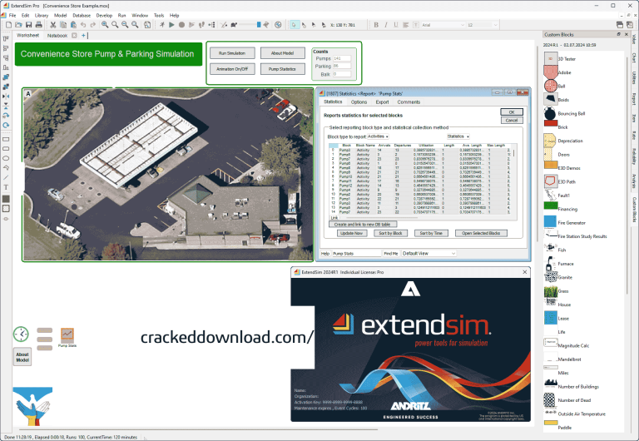
Task: Open the Options tab in Statistics dialog
Action: 359,102
